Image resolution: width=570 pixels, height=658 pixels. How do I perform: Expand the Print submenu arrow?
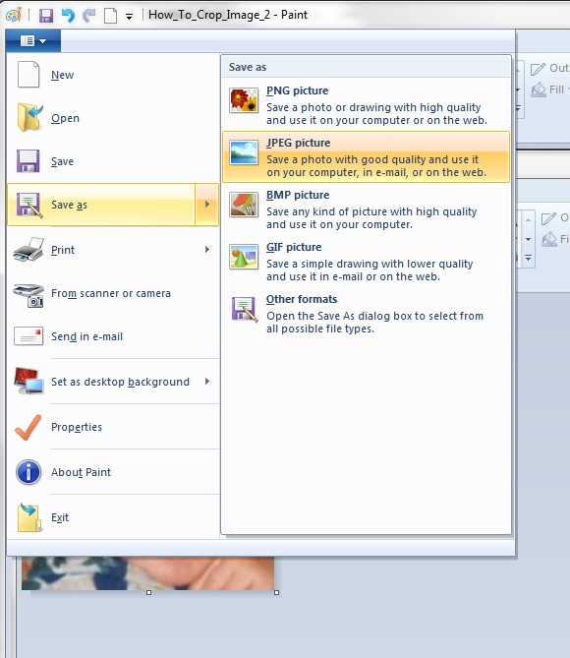(x=207, y=249)
